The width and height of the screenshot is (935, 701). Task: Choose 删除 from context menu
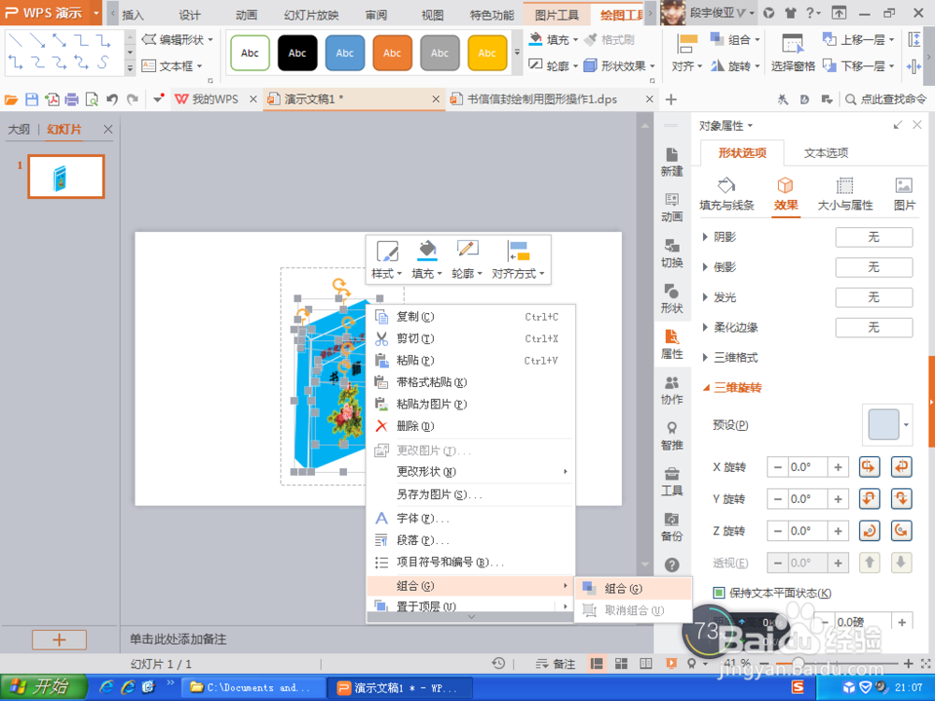pos(471,426)
